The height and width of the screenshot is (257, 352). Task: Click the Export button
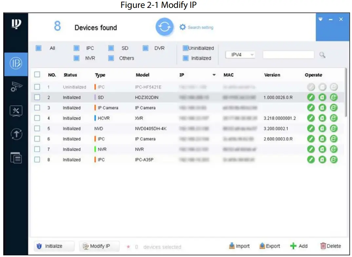coord(270,246)
